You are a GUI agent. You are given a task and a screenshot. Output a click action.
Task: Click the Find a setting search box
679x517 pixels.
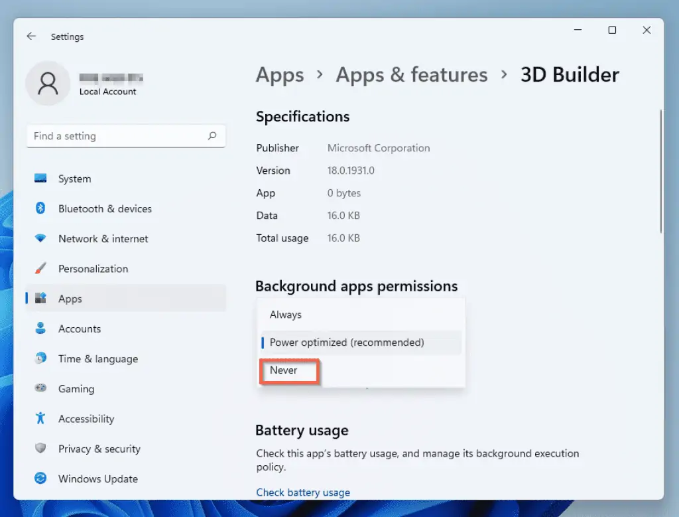[119, 136]
